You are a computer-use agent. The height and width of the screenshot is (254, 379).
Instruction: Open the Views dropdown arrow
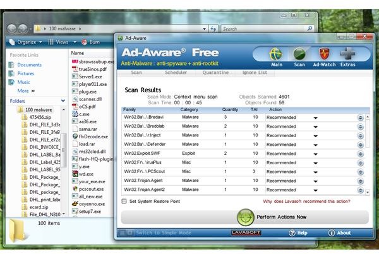[x=75, y=42]
